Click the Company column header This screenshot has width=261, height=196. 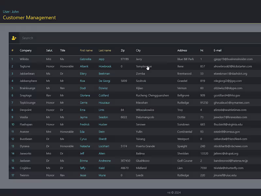[x=26, y=51]
